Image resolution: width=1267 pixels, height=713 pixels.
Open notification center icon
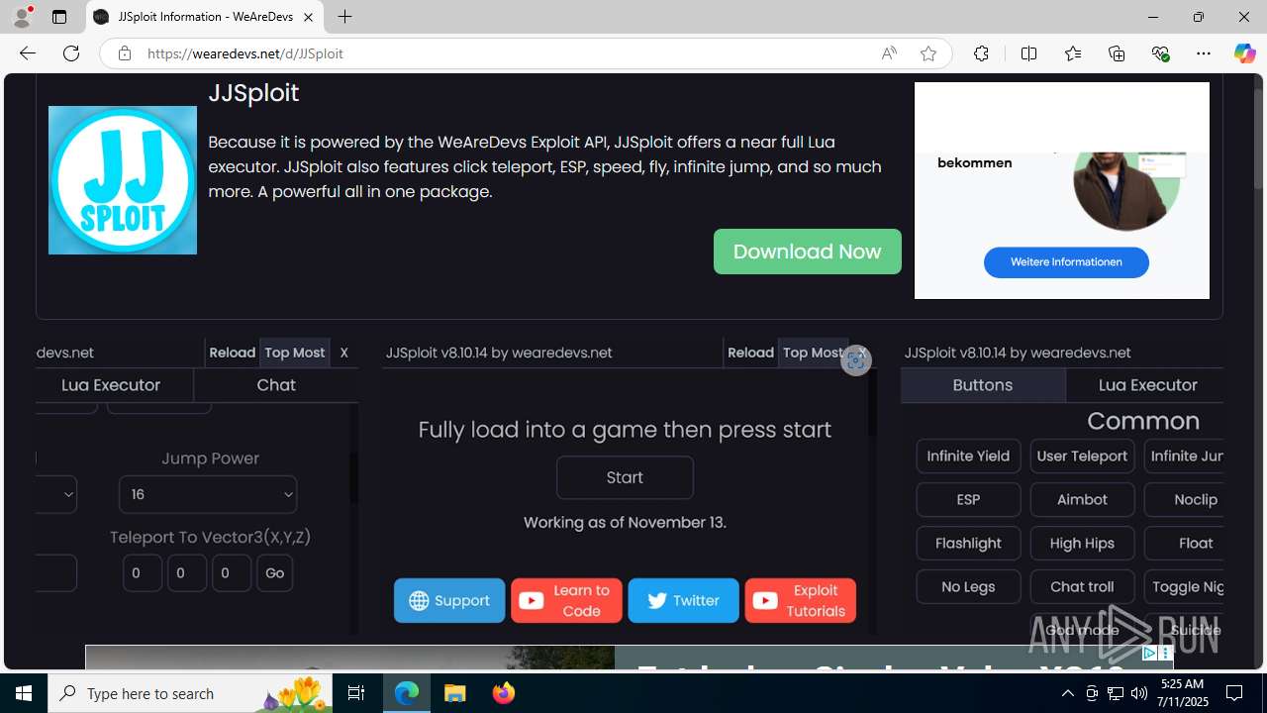(1234, 693)
